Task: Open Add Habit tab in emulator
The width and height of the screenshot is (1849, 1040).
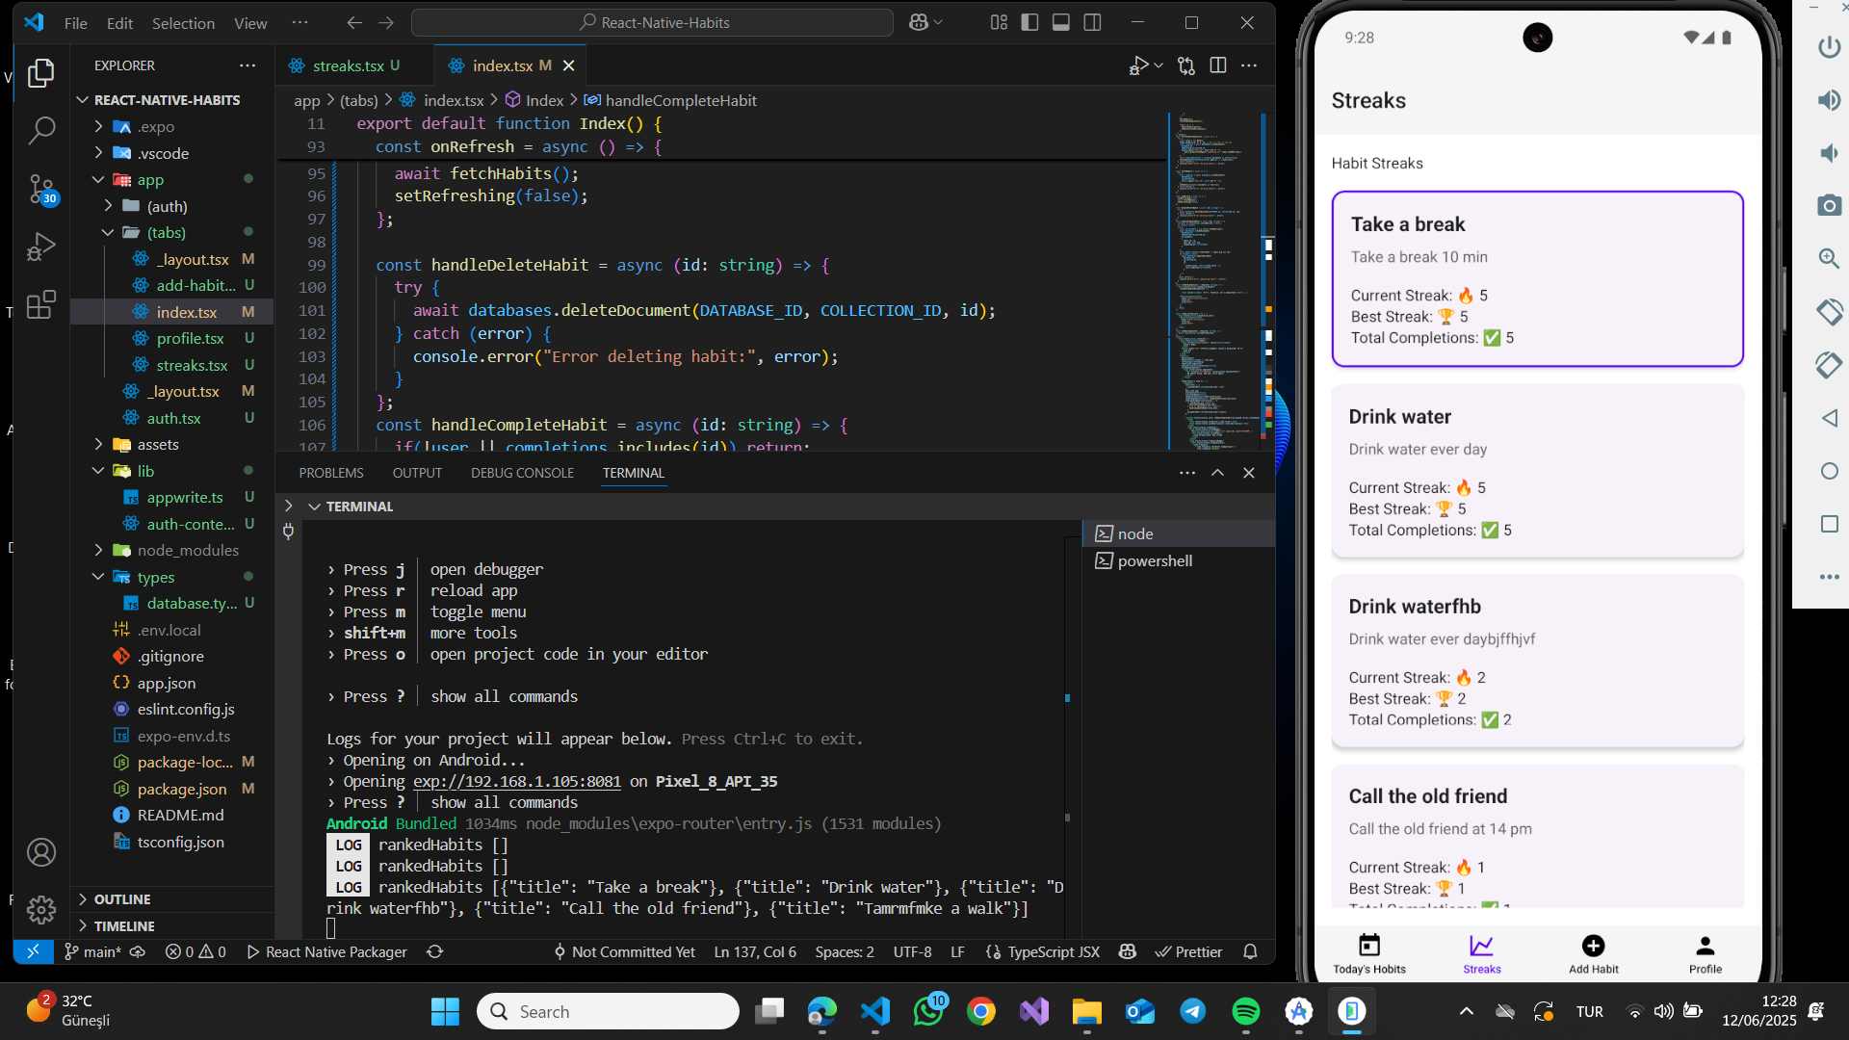Action: 1594,953
